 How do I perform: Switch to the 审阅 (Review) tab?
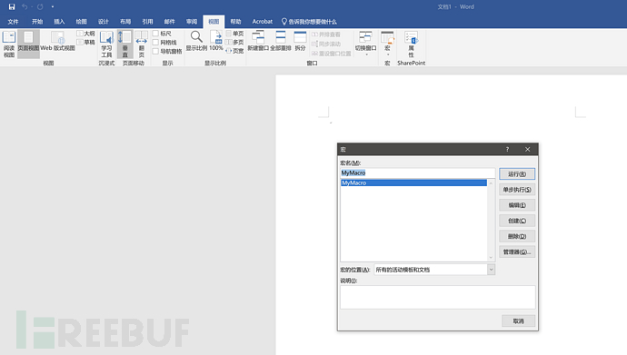pos(192,22)
